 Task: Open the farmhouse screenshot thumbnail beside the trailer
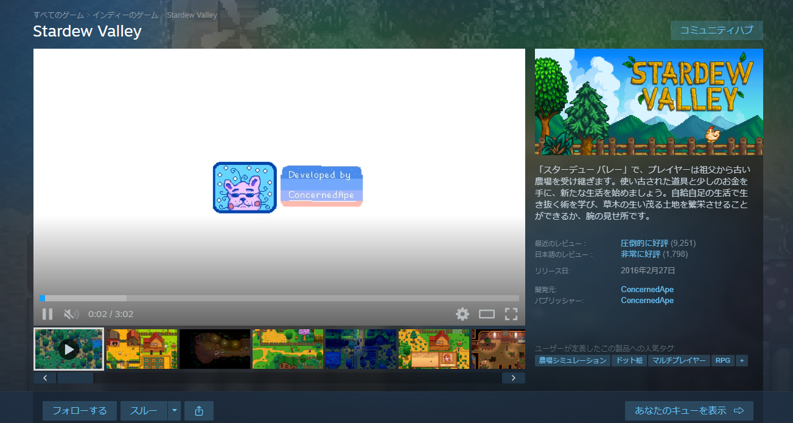click(142, 349)
